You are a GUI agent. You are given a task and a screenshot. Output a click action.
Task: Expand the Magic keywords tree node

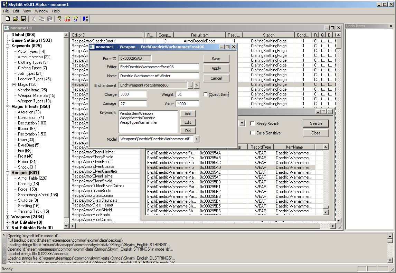14,84
